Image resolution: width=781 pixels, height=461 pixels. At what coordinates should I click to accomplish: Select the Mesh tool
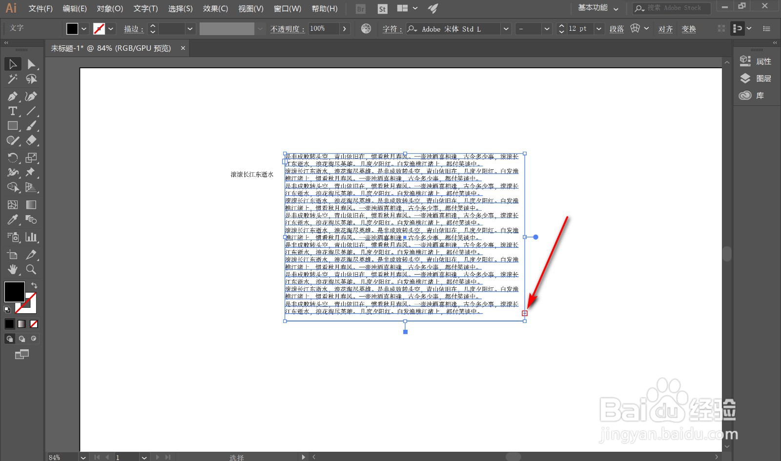point(13,204)
